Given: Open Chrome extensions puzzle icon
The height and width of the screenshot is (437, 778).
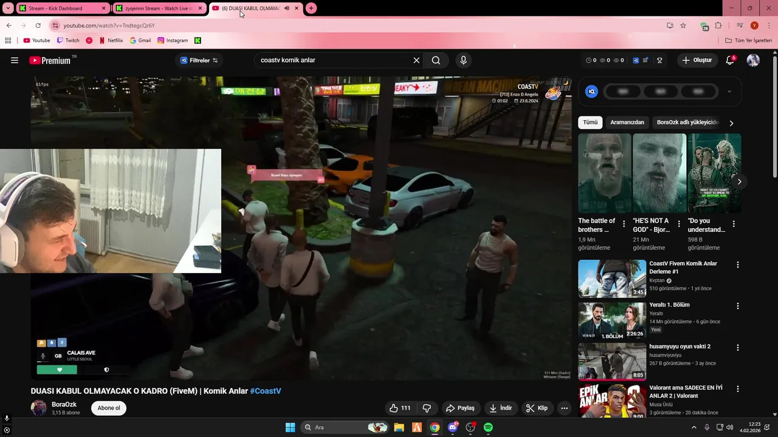Looking at the screenshot, I should coord(718,25).
